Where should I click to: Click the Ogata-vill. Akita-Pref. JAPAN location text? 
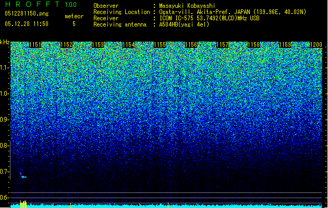233,12
